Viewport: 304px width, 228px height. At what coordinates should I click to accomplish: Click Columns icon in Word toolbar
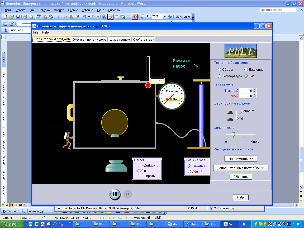128,17
